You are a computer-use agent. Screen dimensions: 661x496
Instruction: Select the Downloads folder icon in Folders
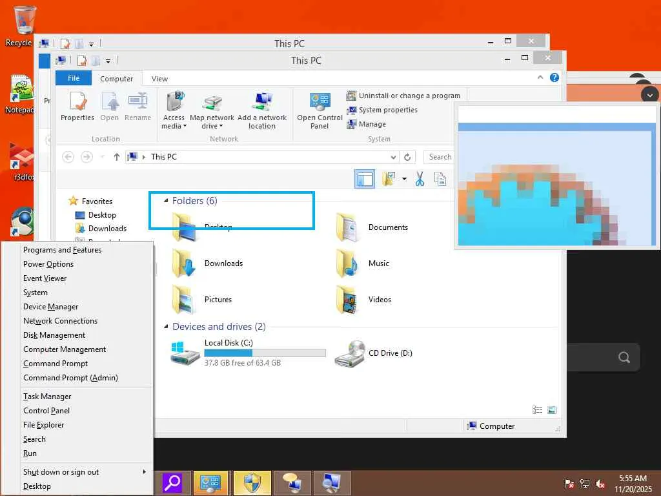coord(184,263)
